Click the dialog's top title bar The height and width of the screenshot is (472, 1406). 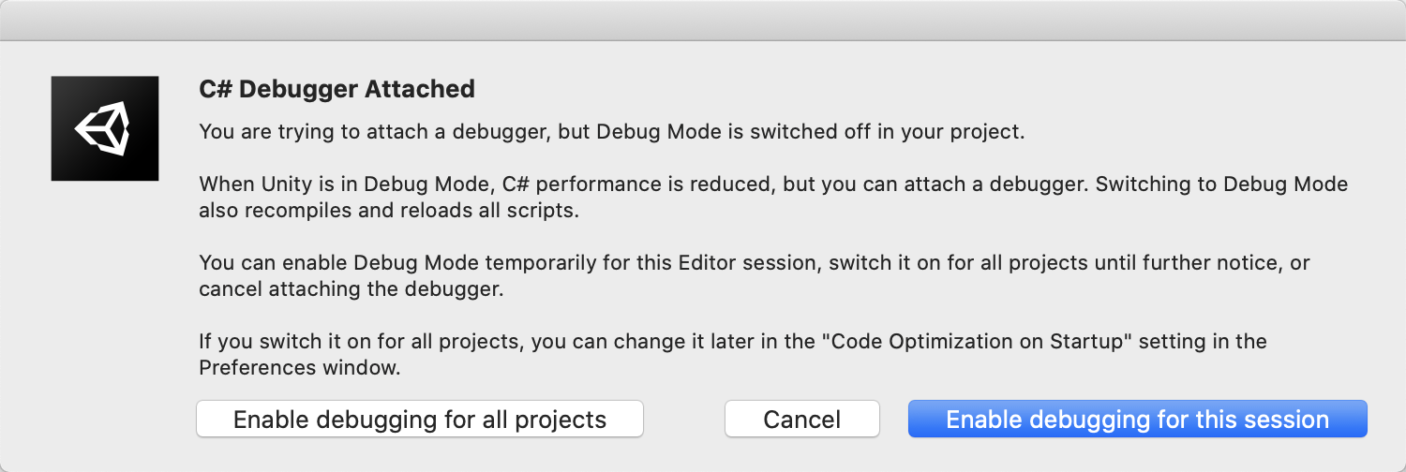[x=703, y=20]
